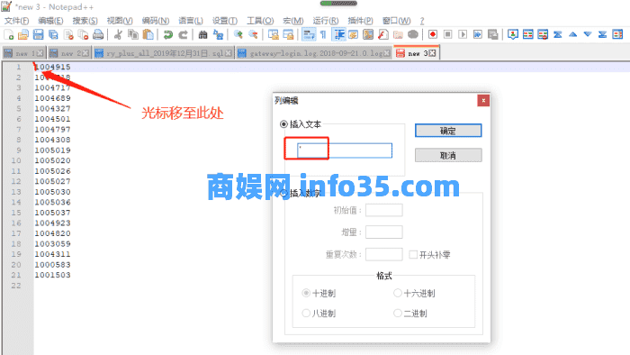The image size is (630, 355).
Task: Click the Print icon in toolbar
Action: 98,35
